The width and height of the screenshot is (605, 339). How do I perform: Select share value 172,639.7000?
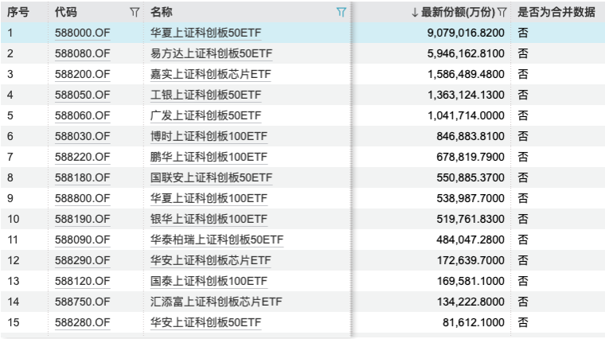[470, 260]
